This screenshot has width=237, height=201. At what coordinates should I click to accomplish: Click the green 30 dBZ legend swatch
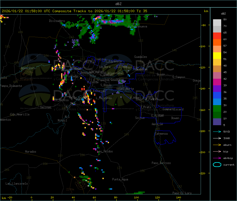(217, 108)
